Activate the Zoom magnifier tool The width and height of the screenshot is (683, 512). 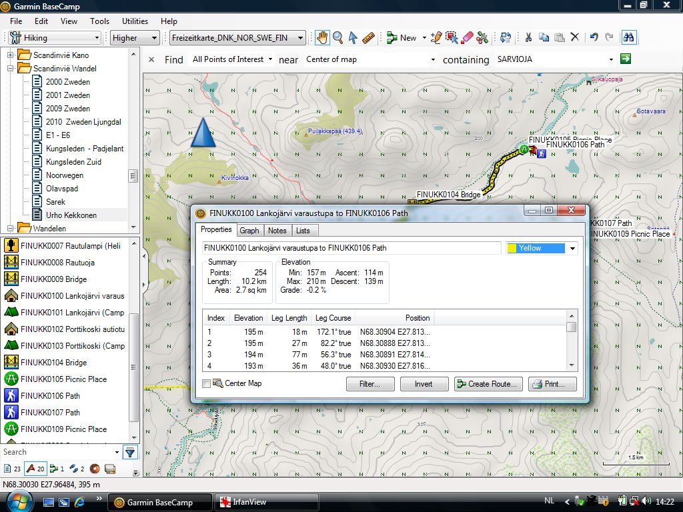(x=337, y=38)
